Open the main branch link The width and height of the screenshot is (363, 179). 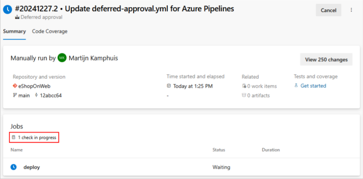click(24, 95)
